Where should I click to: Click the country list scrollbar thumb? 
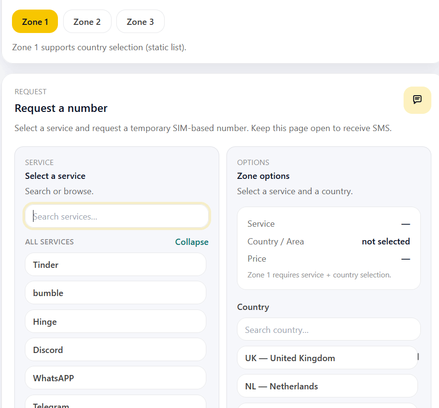[418, 356]
